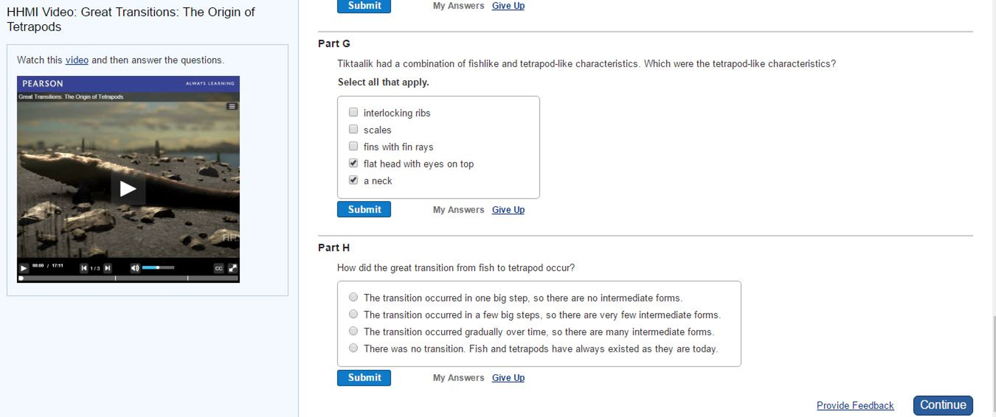The image size is (996, 417).
Task: Uncheck the "flat head with eyes on top" option
Action: tap(353, 163)
